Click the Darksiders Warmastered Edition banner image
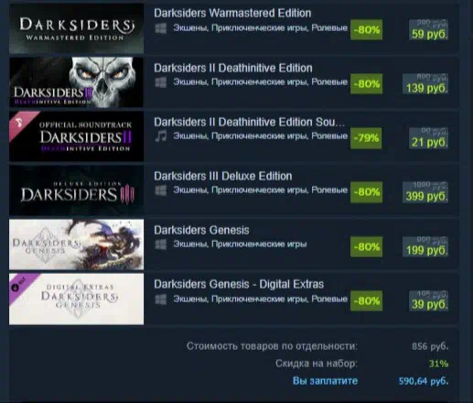473x403 pixels. click(76, 28)
